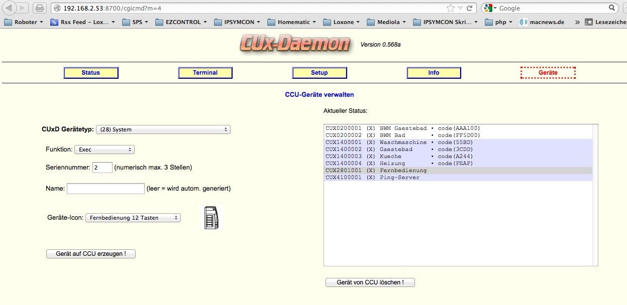Open the macnews.de bookmark

tap(542, 22)
